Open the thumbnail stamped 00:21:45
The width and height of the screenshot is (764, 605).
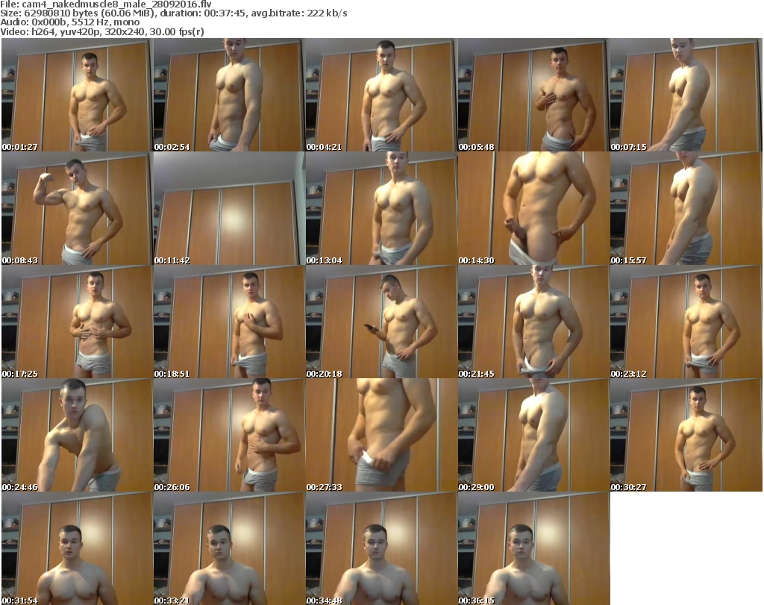pos(533,322)
